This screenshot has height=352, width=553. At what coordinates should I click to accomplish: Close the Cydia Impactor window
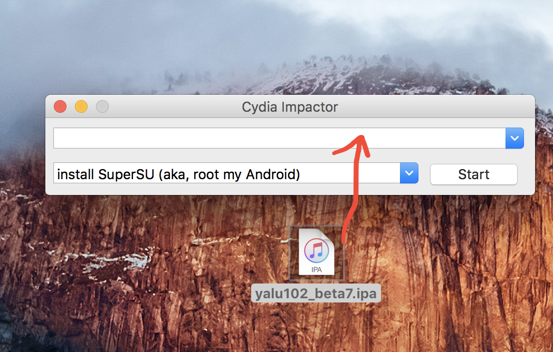tap(60, 106)
